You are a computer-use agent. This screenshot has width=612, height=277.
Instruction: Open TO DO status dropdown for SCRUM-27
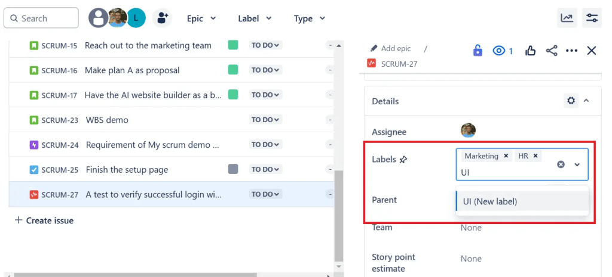click(265, 194)
